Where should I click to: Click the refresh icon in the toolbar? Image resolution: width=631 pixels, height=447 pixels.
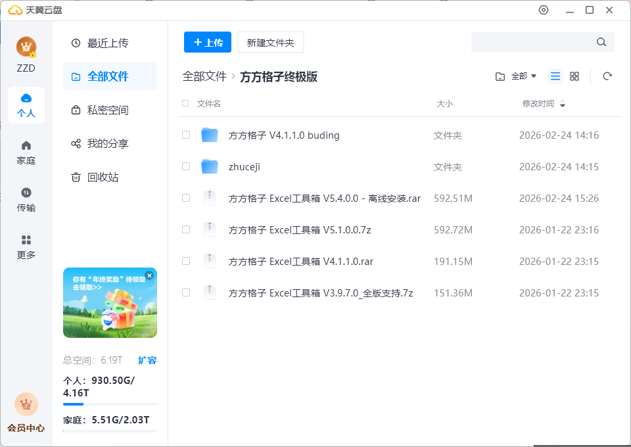click(607, 76)
